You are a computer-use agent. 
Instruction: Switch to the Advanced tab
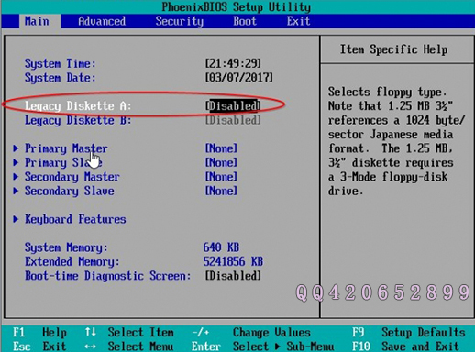click(x=102, y=21)
